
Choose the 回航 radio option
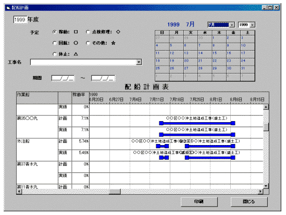pos(54,43)
